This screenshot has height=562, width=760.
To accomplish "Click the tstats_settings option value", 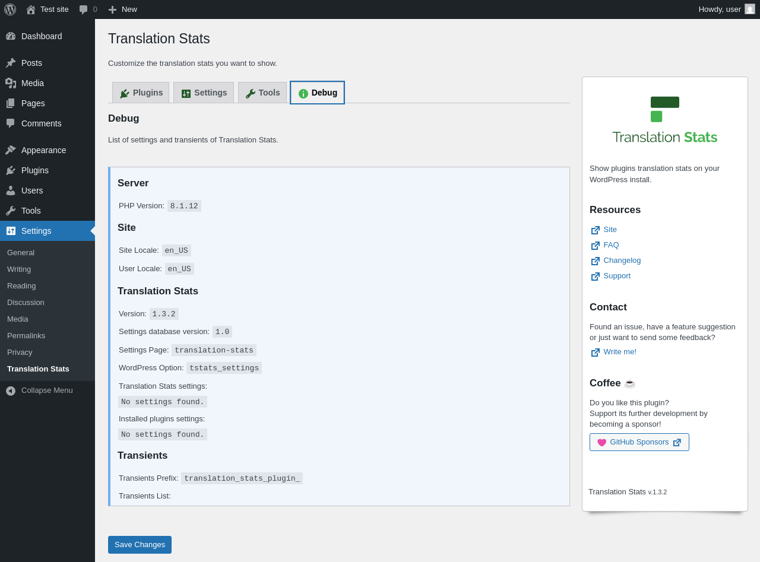I will click(224, 368).
